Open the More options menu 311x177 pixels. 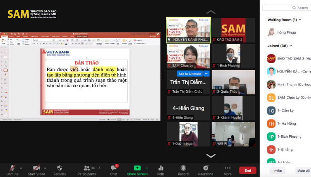(228, 170)
